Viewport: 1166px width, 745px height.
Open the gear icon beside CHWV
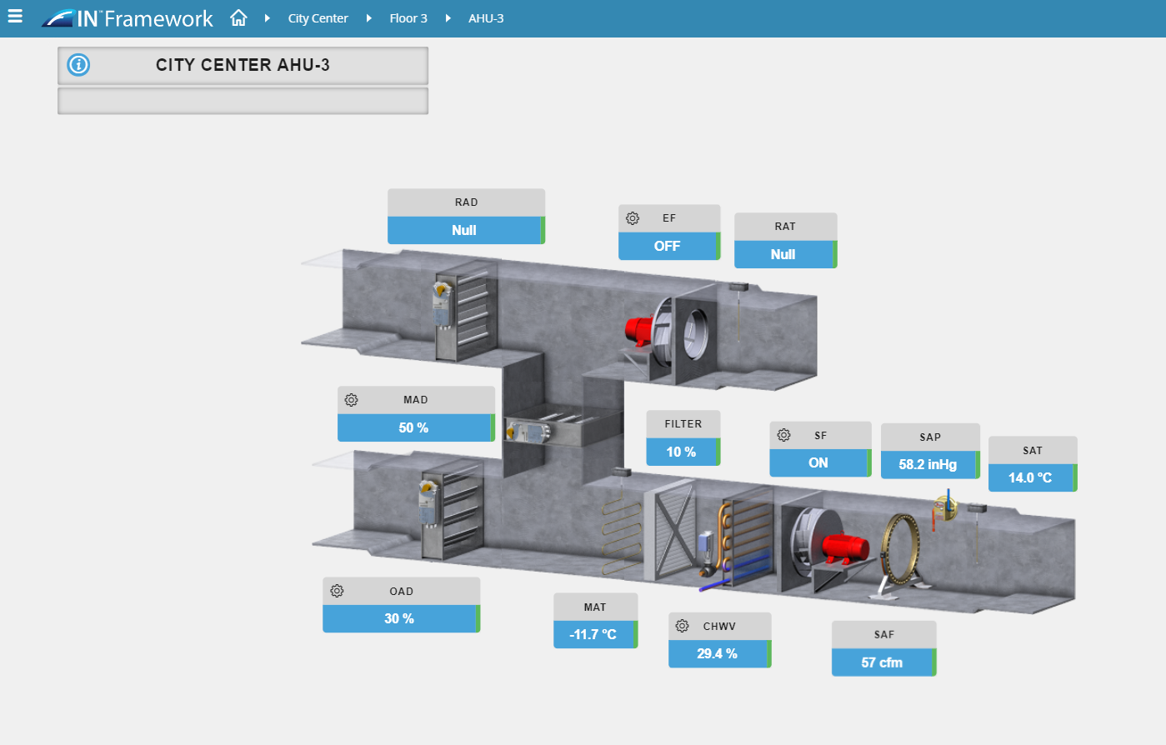683,626
